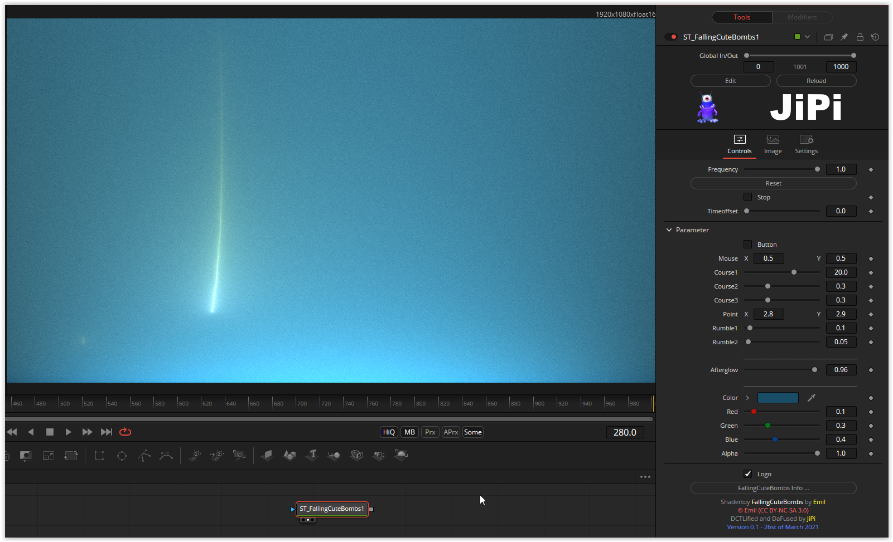Add a Transform node from toolbar
The image size is (893, 542).
(71, 456)
